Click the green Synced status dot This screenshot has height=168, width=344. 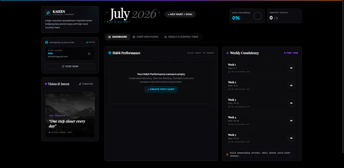87,43
